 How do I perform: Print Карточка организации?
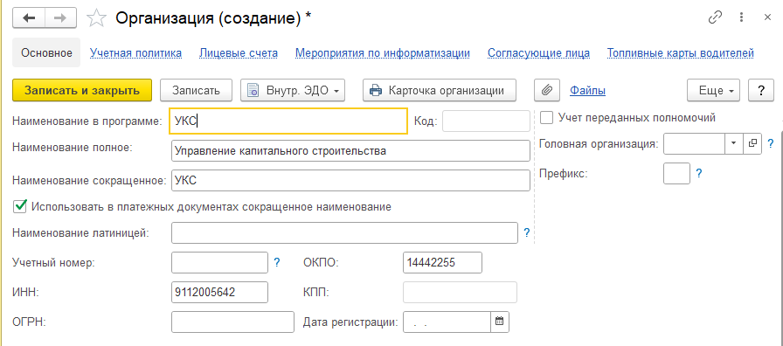(440, 90)
